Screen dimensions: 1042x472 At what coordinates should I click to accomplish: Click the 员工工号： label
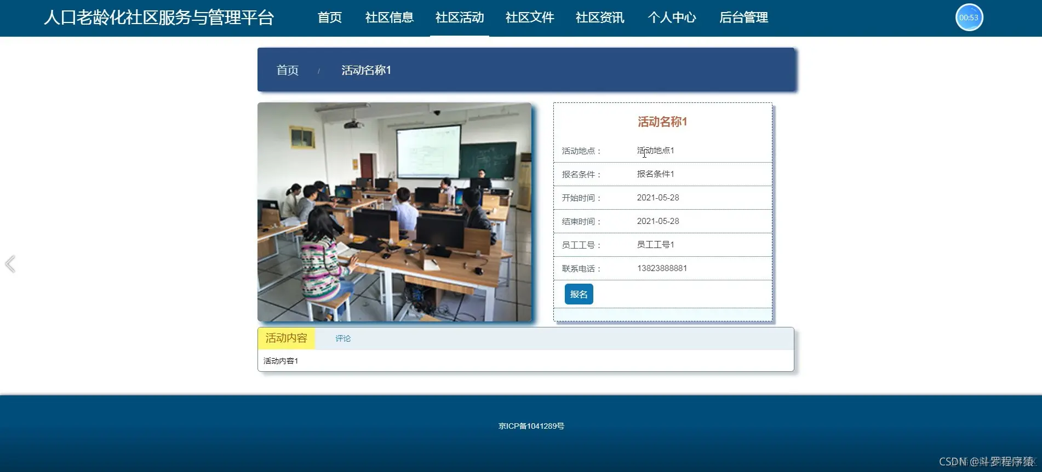tap(581, 245)
